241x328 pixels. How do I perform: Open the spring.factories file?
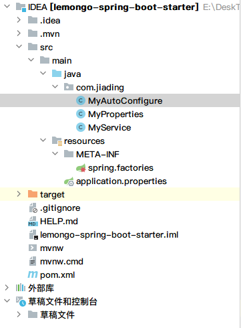[121, 168]
